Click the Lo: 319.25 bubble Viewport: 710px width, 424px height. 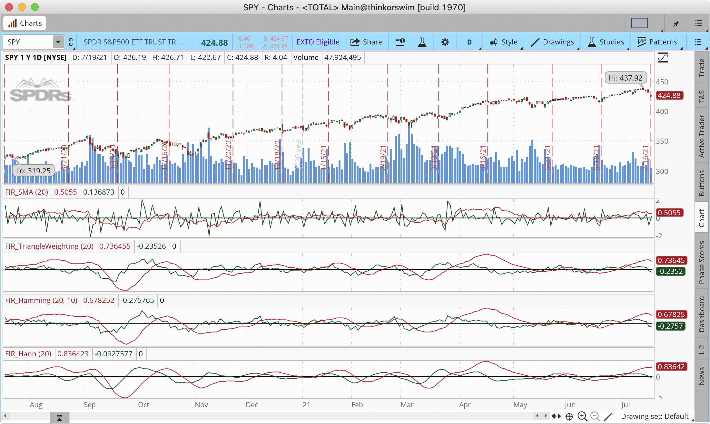pyautogui.click(x=34, y=171)
